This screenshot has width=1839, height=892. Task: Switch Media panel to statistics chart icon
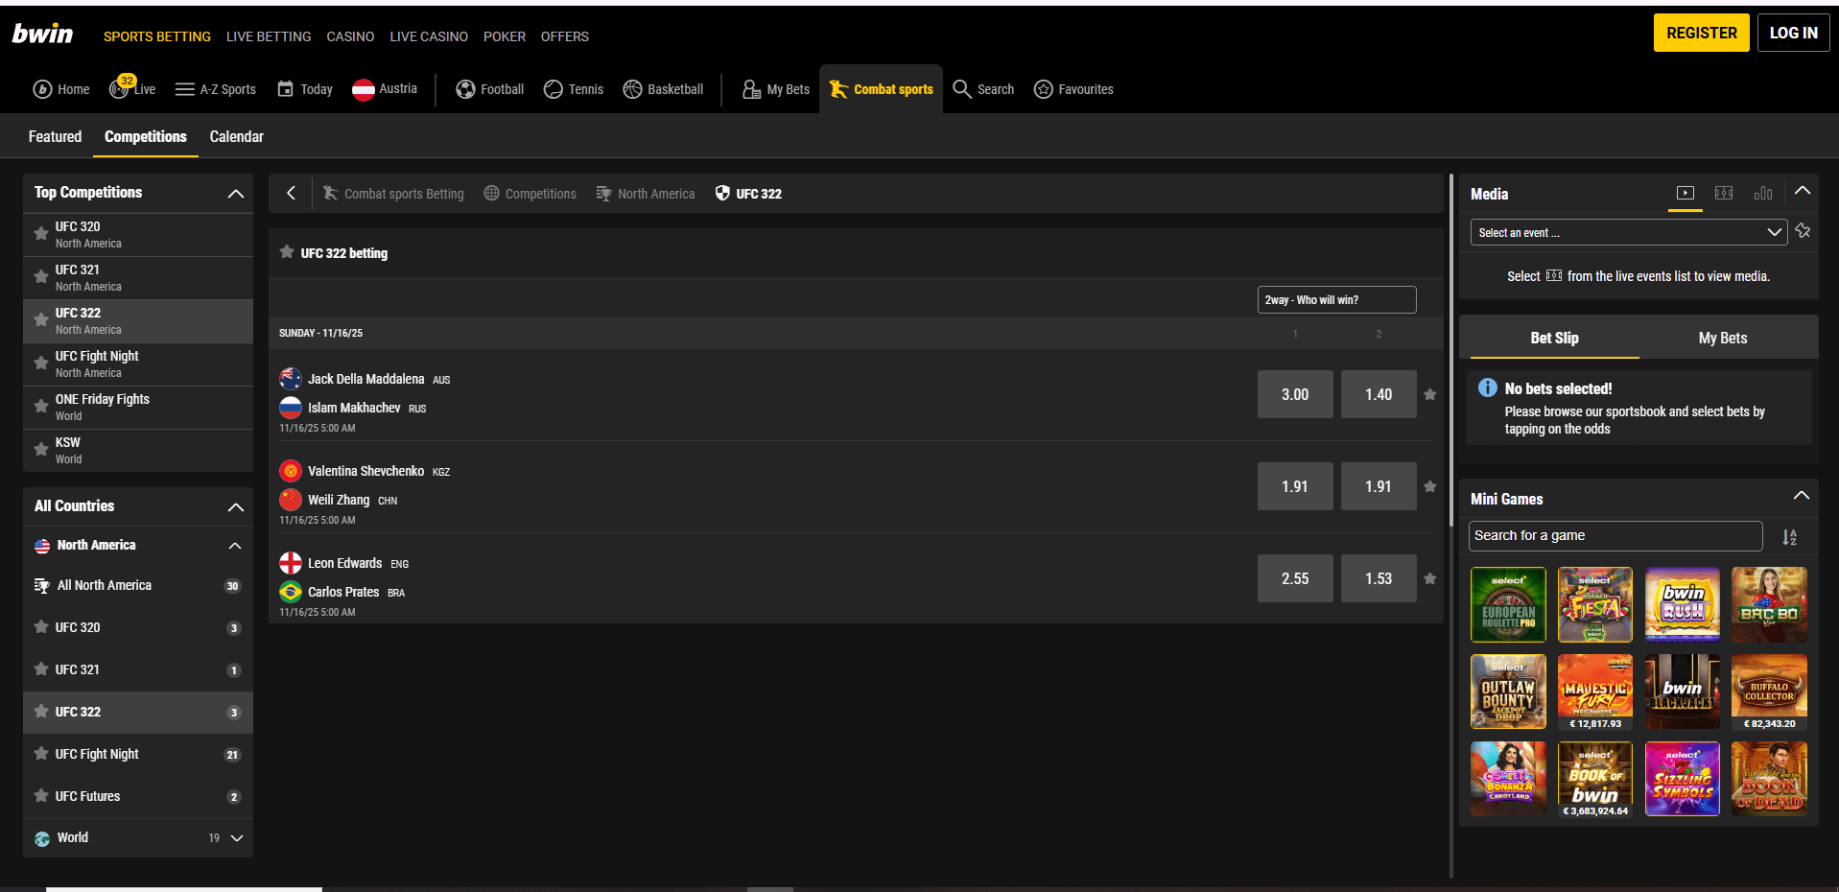[x=1762, y=193]
